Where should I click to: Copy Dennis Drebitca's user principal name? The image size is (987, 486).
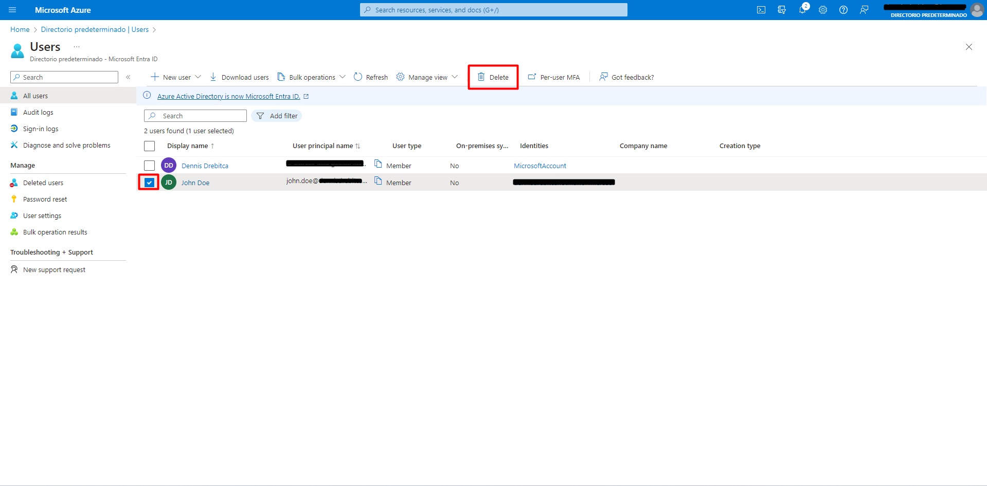(x=378, y=164)
